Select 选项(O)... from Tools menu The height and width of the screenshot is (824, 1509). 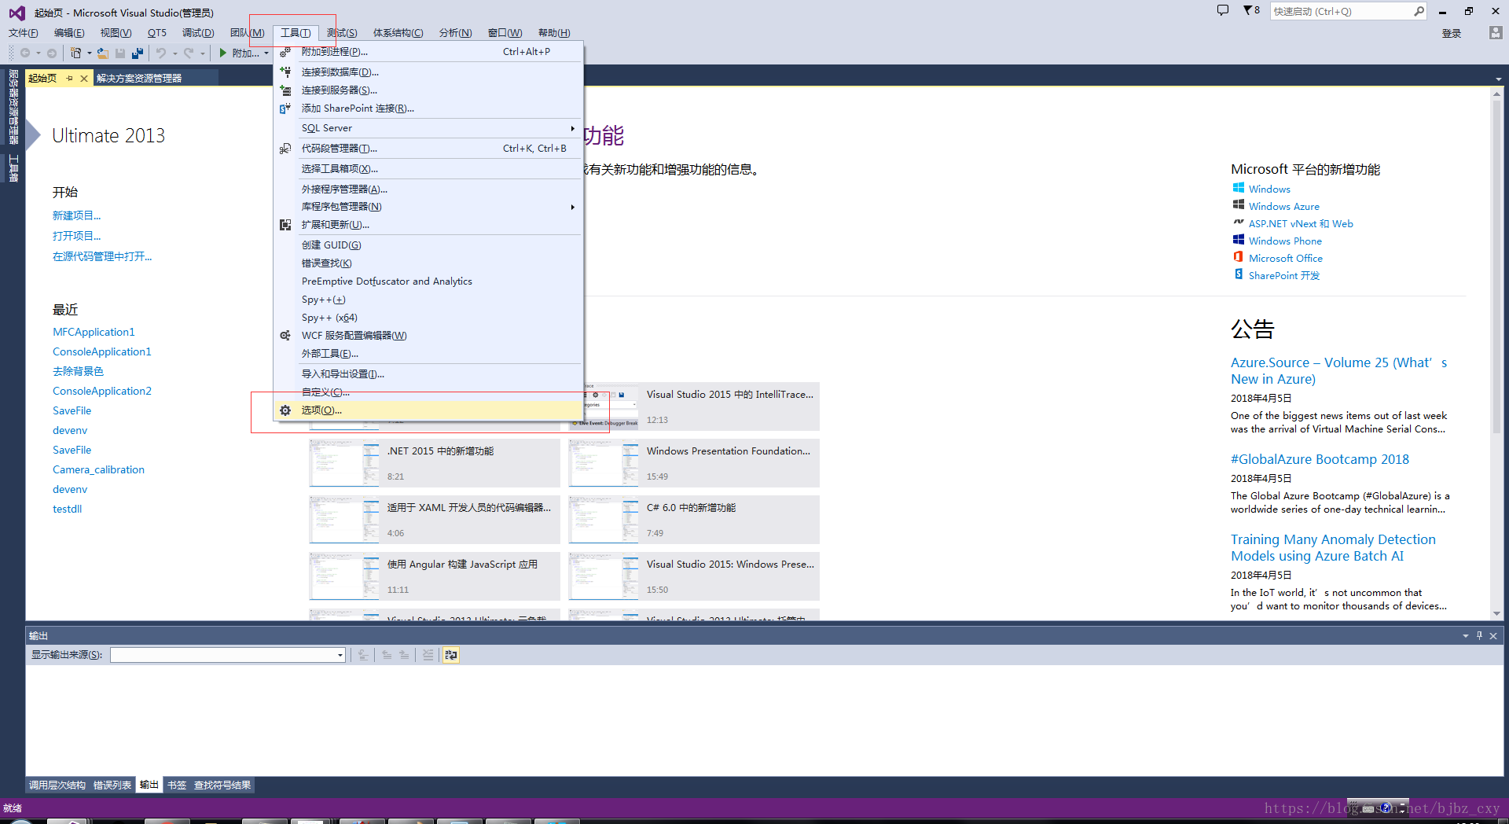point(428,410)
